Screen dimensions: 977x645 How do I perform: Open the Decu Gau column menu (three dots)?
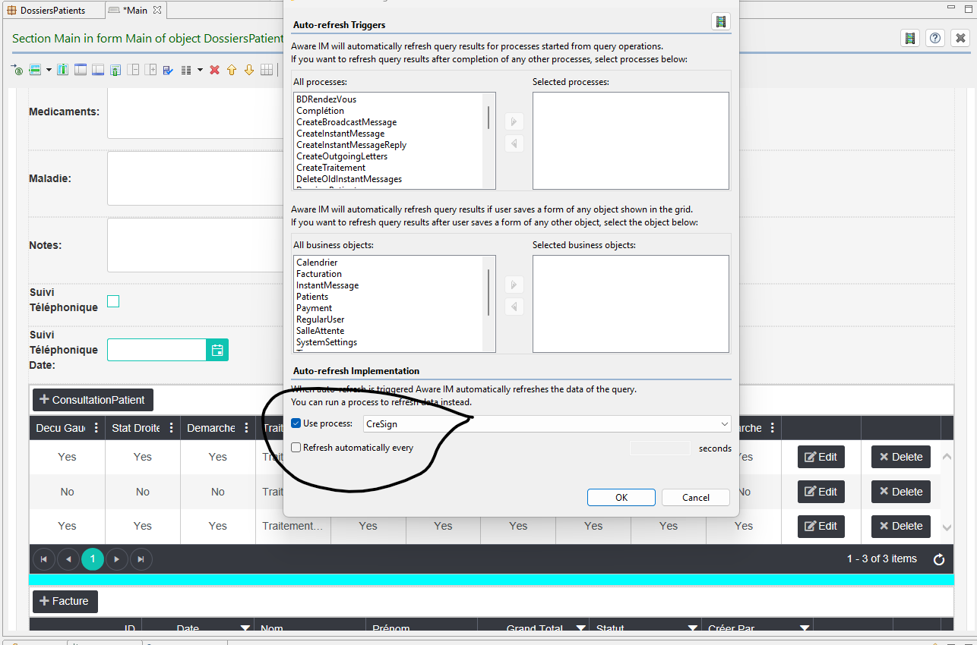point(96,428)
